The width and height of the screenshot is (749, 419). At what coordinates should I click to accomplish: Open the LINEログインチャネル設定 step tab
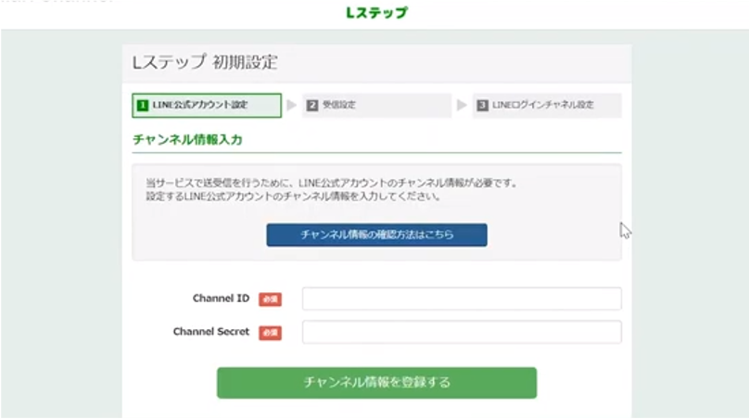[547, 106]
